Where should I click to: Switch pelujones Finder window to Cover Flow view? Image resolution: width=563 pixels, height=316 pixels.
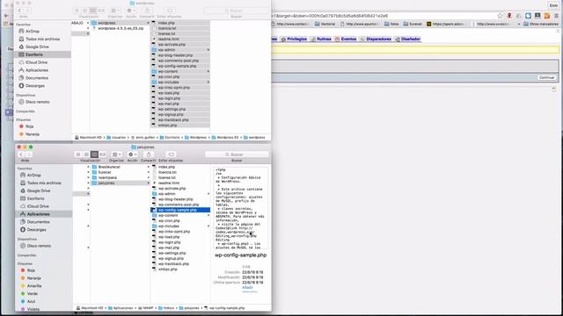coord(102,154)
